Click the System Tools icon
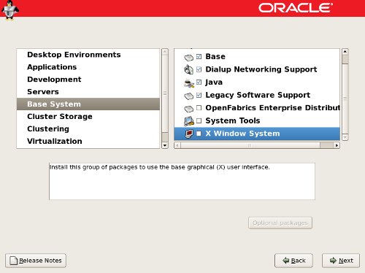This screenshot has height=273, width=365. tap(189, 121)
